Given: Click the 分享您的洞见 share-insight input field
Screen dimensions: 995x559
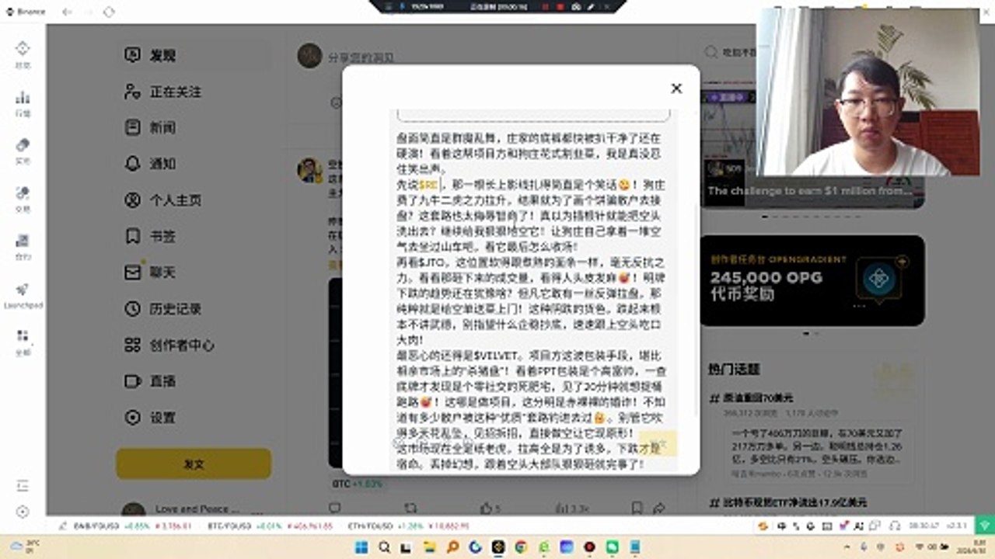Looking at the screenshot, I should click(361, 57).
